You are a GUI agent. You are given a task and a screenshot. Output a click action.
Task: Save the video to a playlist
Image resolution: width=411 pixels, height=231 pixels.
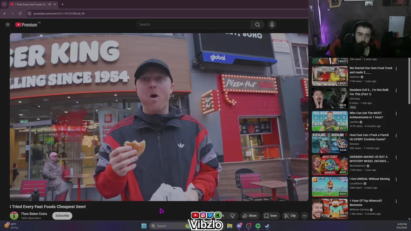click(x=270, y=216)
